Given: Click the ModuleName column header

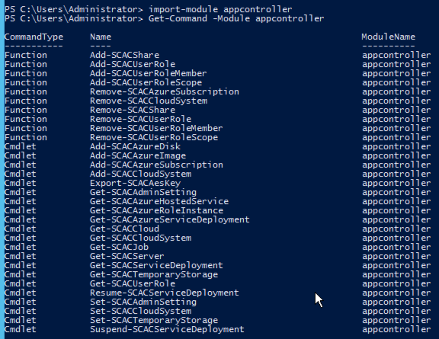Looking at the screenshot, I should click(x=389, y=37).
